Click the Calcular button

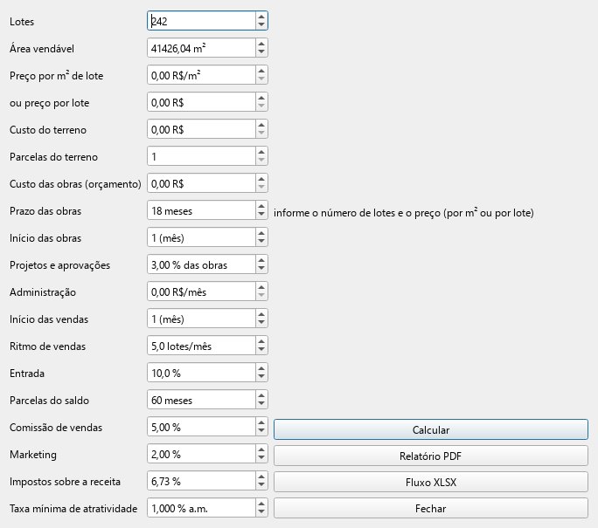(430, 429)
